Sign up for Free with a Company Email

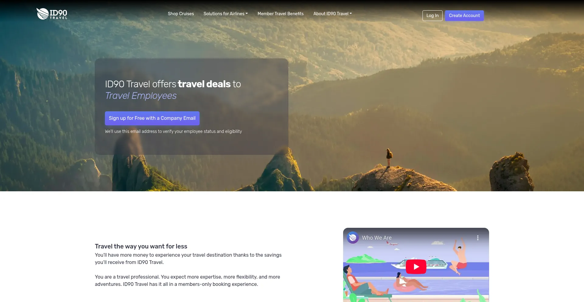(x=152, y=118)
